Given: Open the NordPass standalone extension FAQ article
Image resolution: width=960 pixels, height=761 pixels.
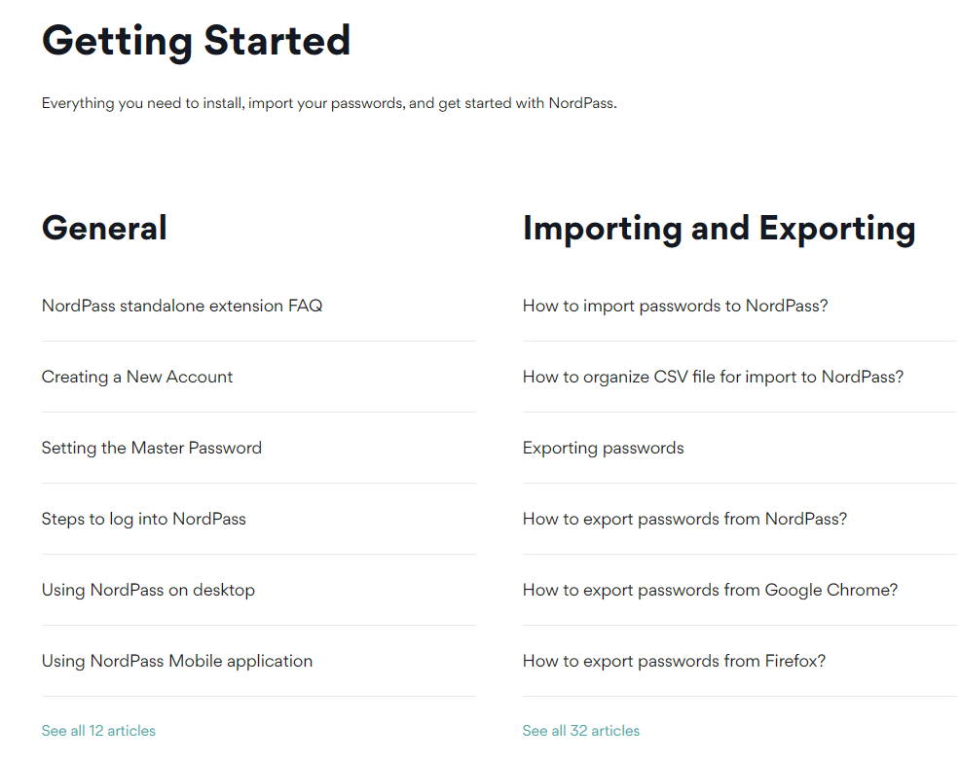Looking at the screenshot, I should pyautogui.click(x=181, y=305).
